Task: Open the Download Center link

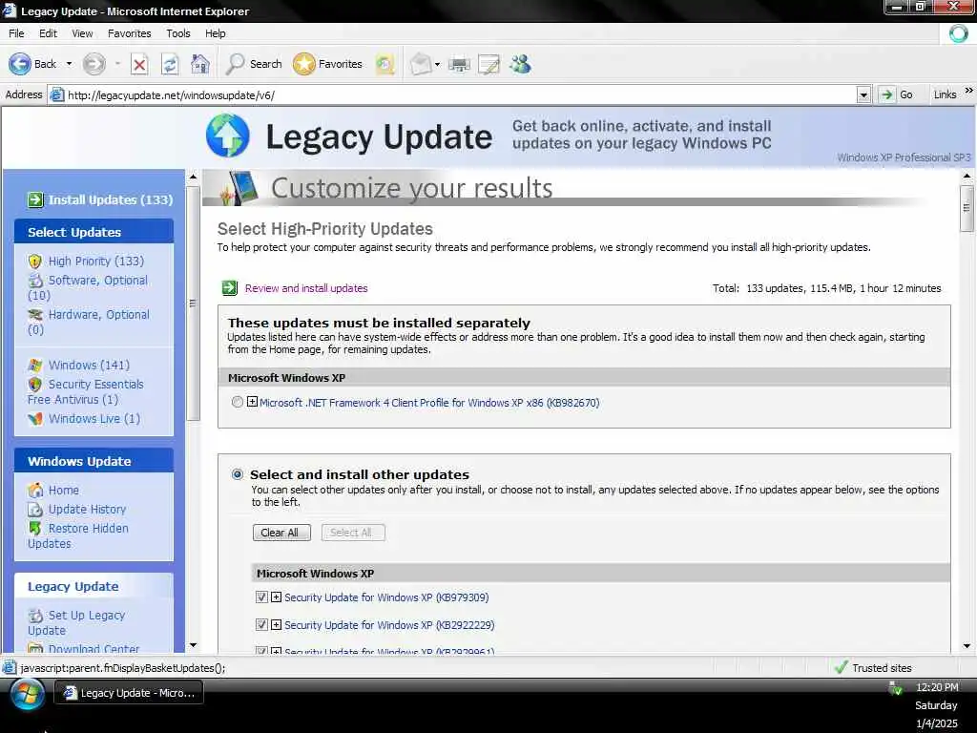Action: coord(94,649)
